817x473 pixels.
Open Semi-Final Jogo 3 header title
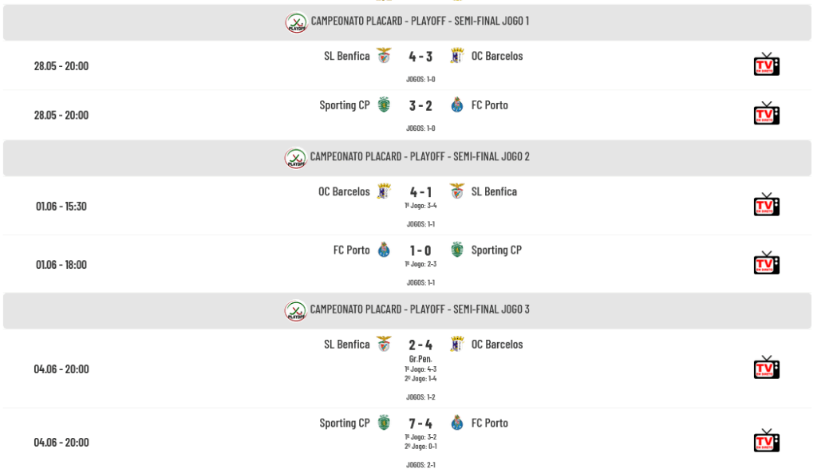coord(420,309)
